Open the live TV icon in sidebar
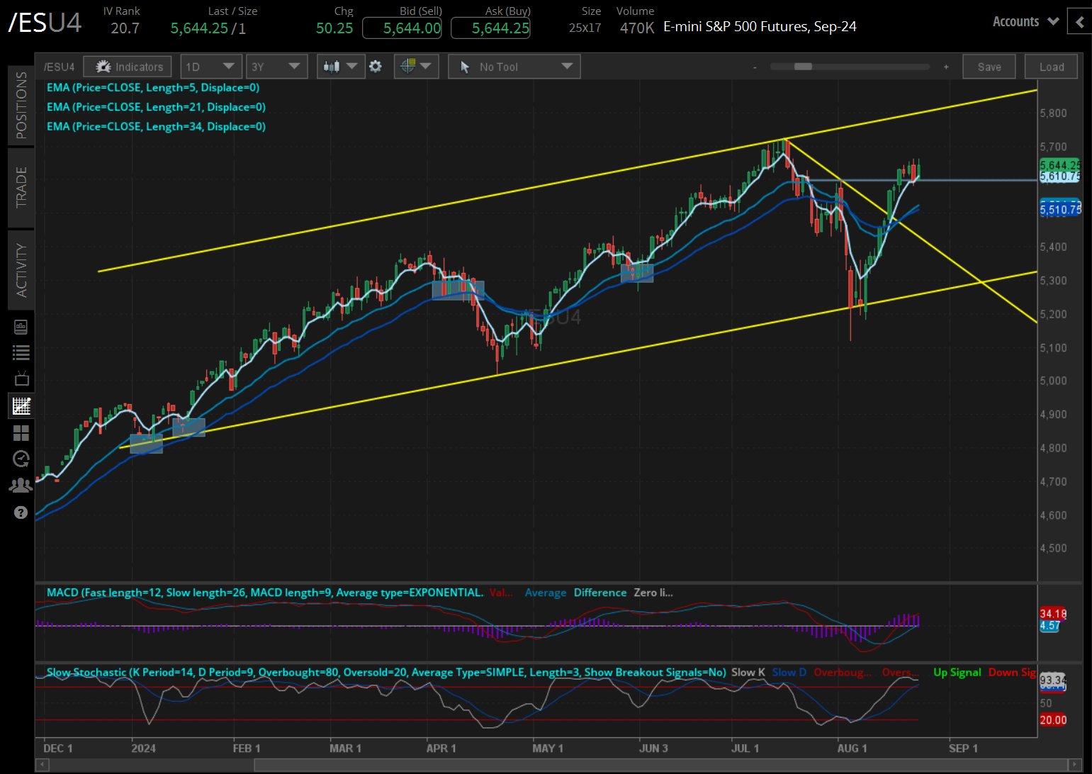The image size is (1092, 774). pyautogui.click(x=21, y=378)
